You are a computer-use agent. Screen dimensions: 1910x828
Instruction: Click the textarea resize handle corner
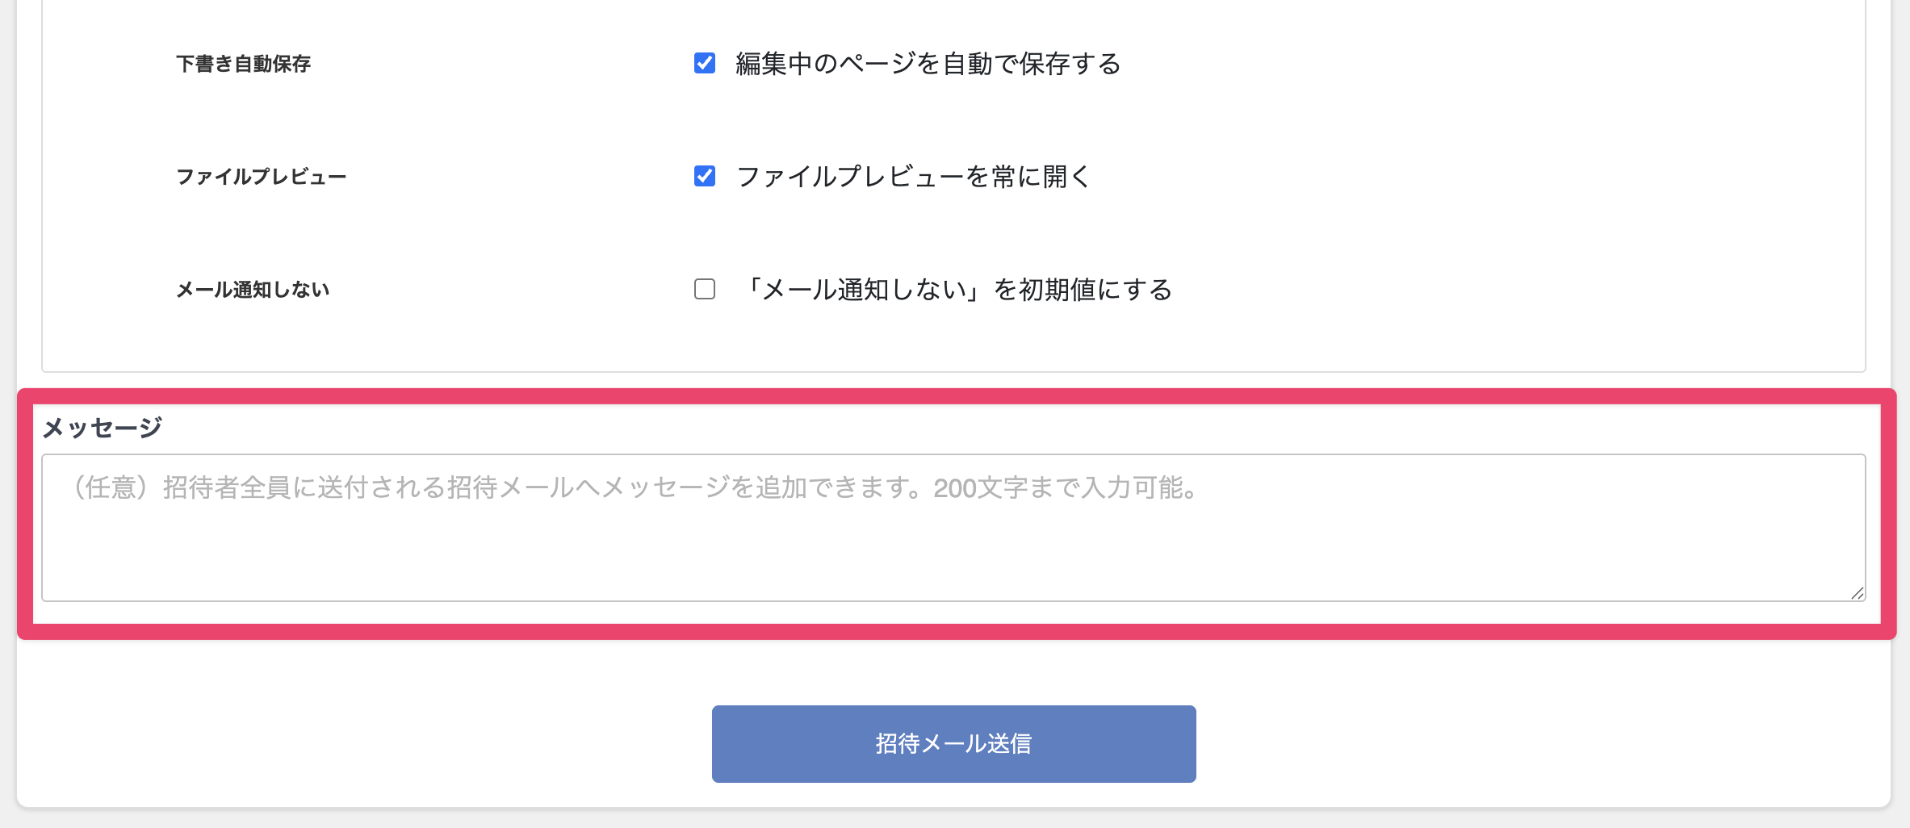click(x=1858, y=593)
